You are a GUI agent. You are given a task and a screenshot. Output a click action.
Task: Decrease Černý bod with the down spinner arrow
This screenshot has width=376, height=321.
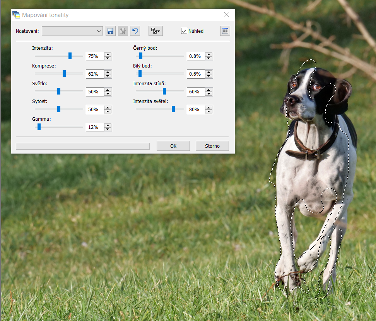tap(209, 58)
